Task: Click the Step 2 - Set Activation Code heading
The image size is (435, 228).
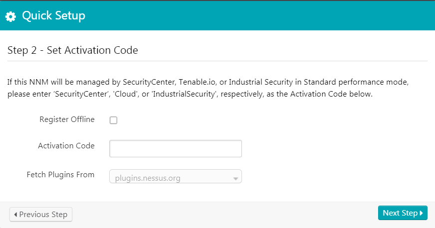Action: pyautogui.click(x=73, y=50)
